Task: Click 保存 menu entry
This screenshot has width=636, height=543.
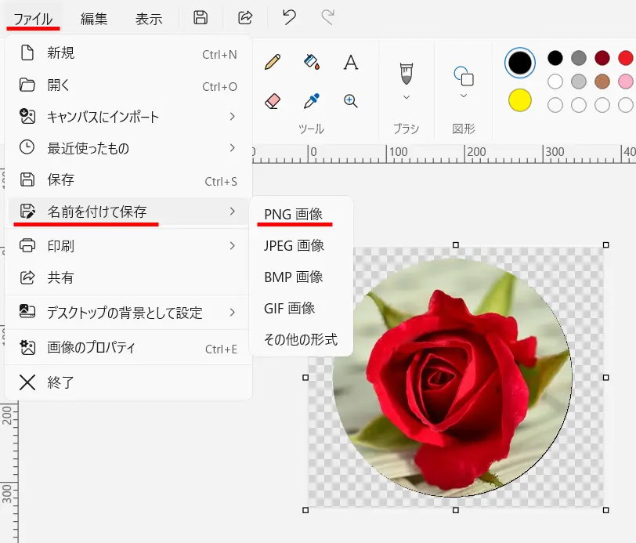Action: pyautogui.click(x=128, y=179)
